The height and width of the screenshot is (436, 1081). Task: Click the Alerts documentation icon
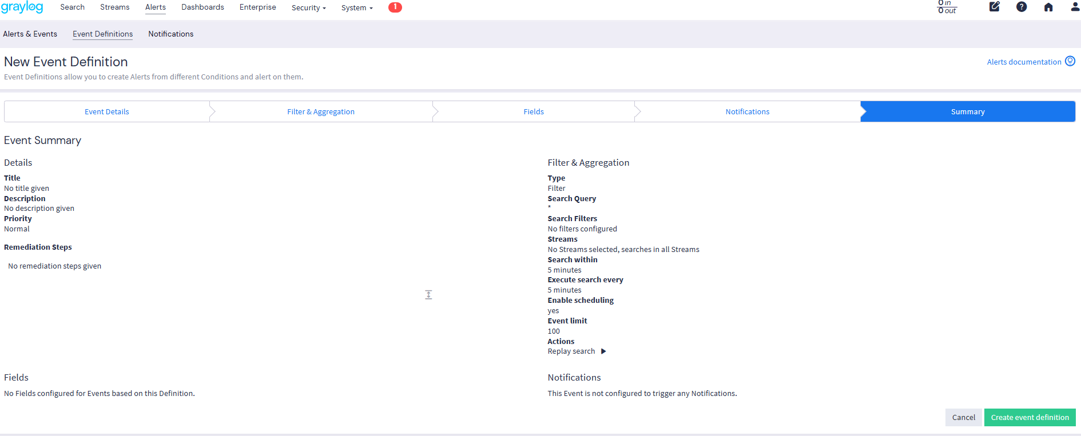click(1070, 61)
